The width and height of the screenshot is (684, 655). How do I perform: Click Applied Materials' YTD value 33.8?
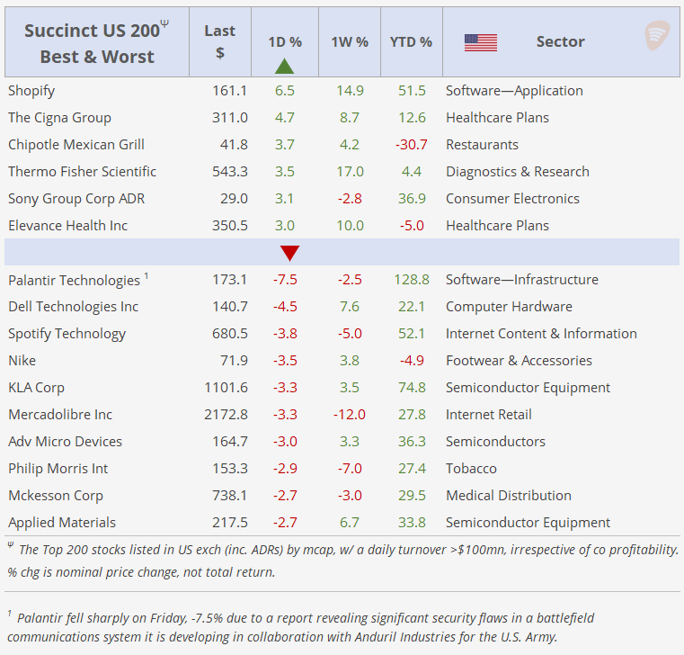pyautogui.click(x=412, y=523)
